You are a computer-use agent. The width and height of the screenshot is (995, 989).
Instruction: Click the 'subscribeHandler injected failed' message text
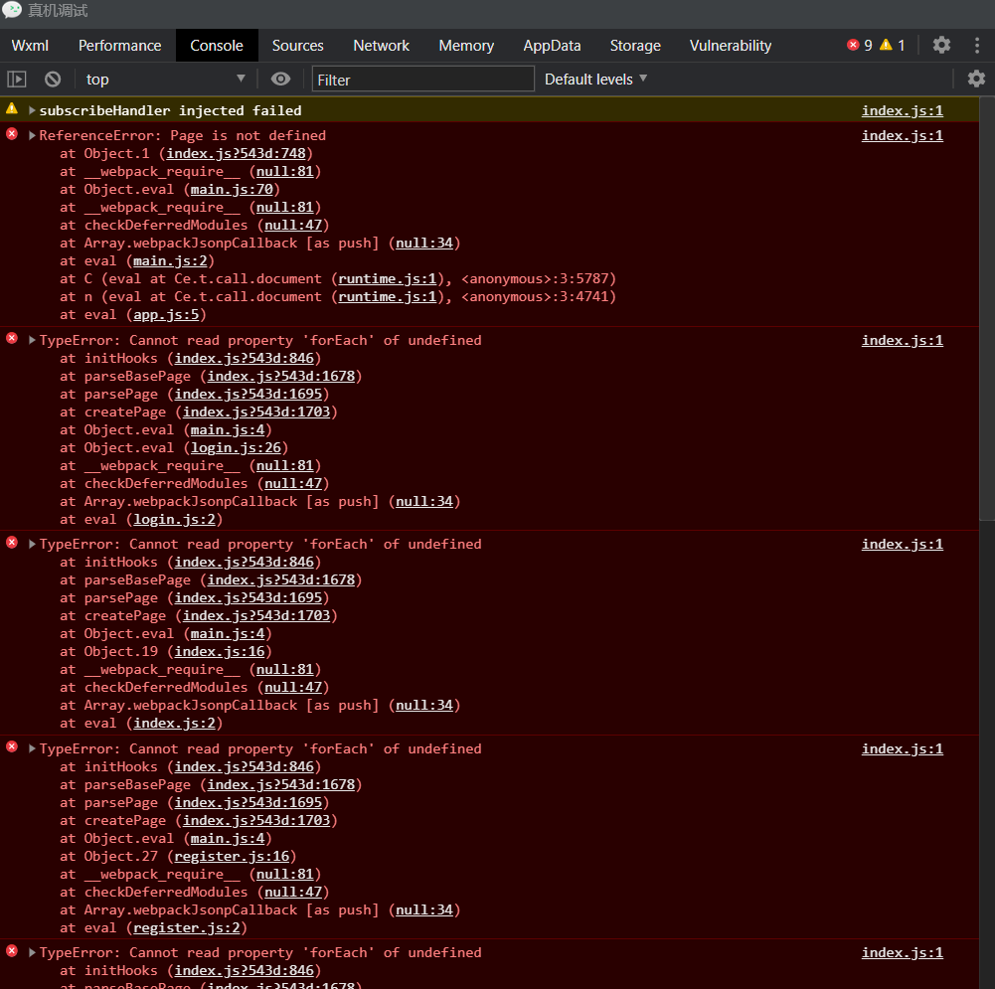click(x=171, y=110)
